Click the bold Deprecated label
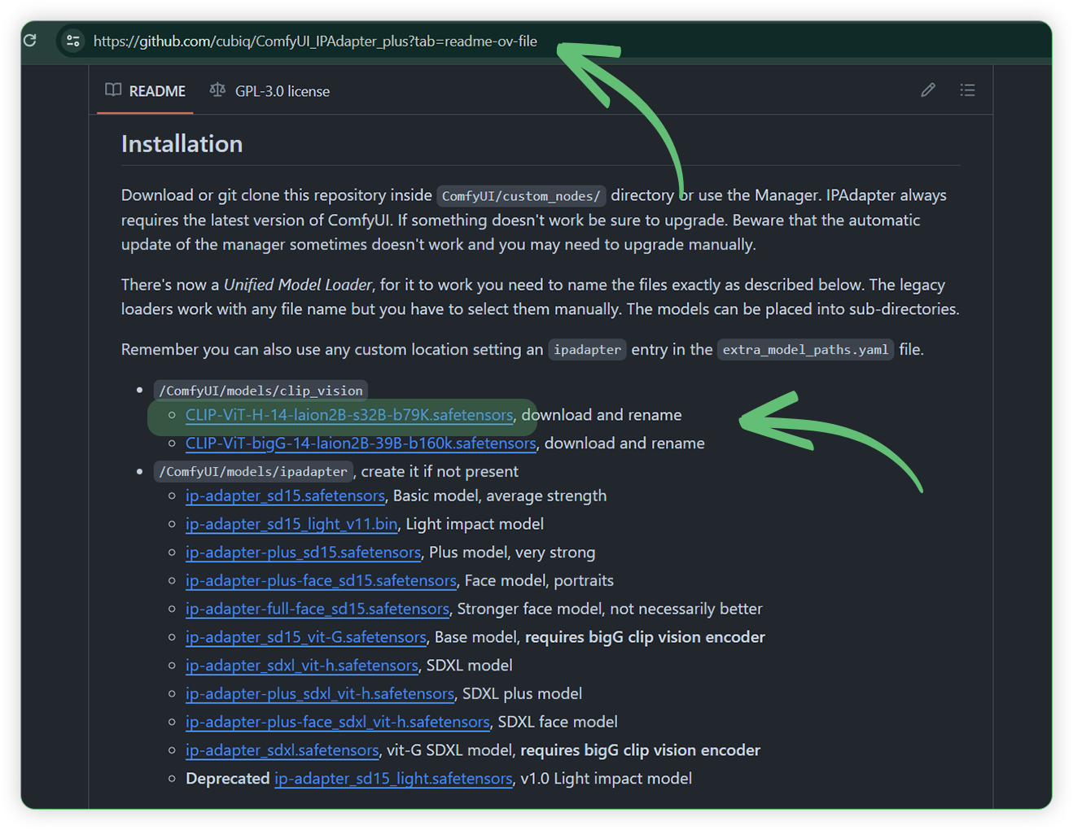 pos(228,779)
